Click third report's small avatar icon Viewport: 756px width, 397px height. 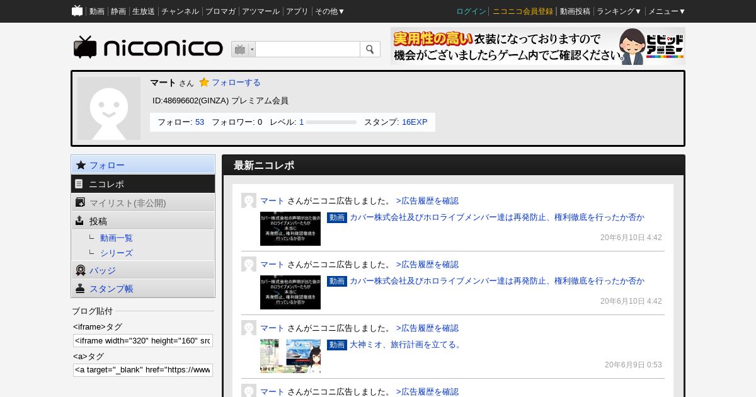point(249,328)
